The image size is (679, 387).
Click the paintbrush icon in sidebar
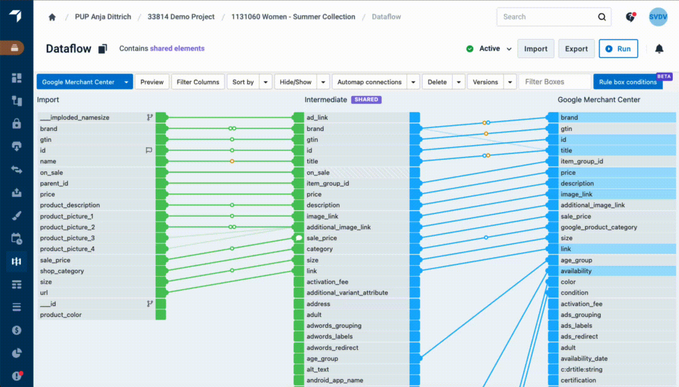coord(17,216)
